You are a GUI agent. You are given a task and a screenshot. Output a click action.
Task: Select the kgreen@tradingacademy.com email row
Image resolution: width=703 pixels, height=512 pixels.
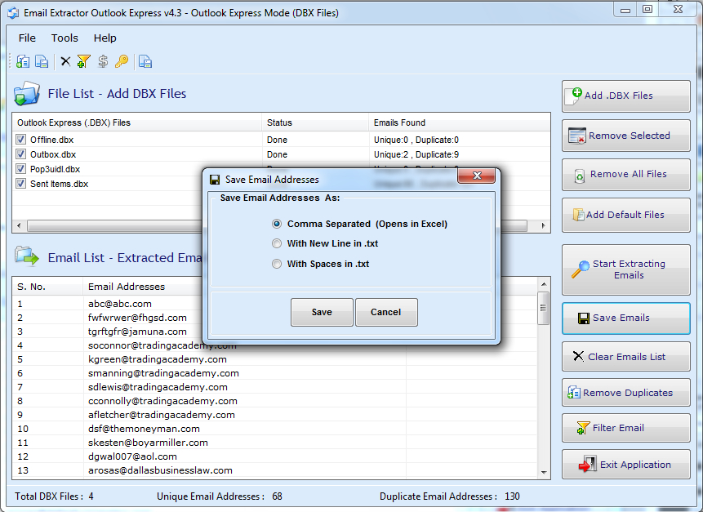click(x=275, y=359)
